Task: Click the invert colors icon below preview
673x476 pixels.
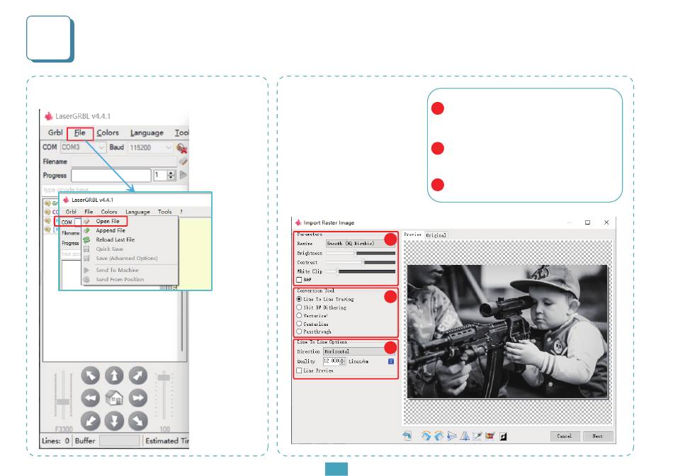Action: (503, 436)
